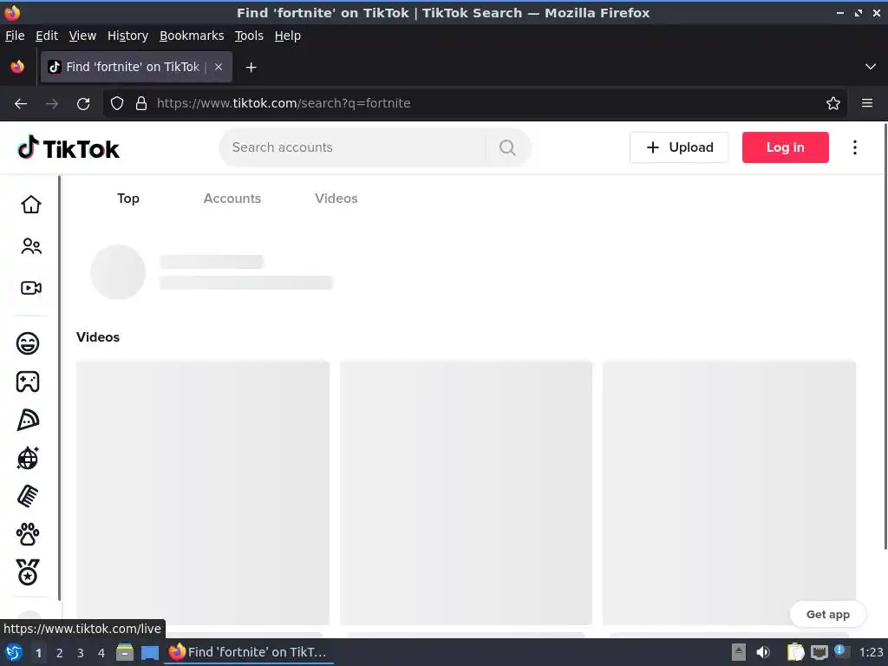The width and height of the screenshot is (888, 666).
Task: Select the Find 'fortnite' on TikTok browser tab
Action: pyautogui.click(x=136, y=67)
